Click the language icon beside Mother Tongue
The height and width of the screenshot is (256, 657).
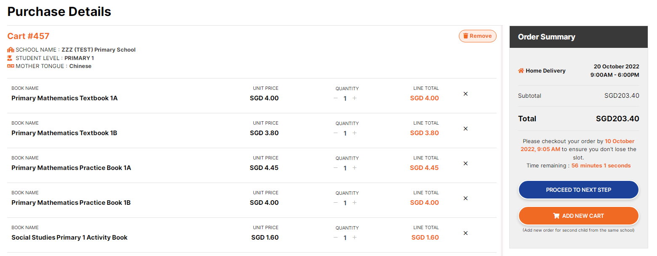click(11, 66)
